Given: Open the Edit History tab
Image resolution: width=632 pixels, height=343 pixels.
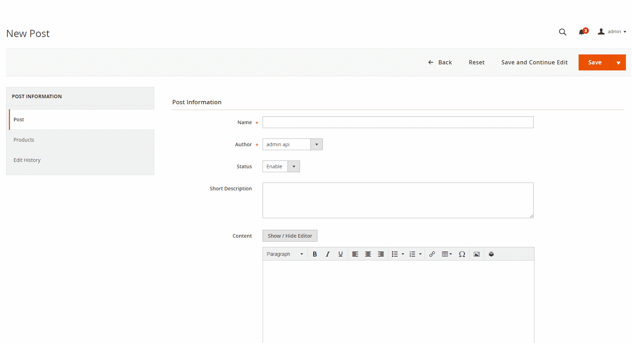Looking at the screenshot, I should 27,160.
